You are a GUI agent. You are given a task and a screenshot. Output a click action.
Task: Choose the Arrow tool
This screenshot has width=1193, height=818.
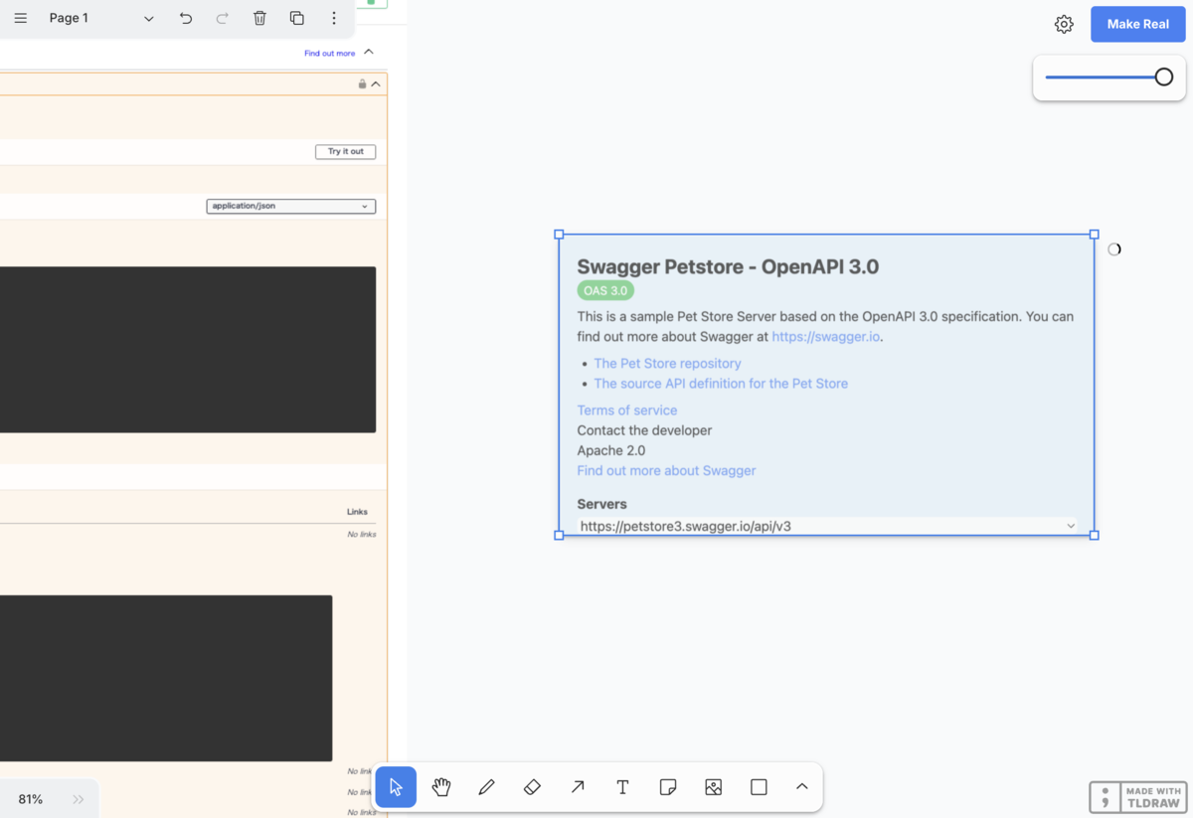click(578, 787)
